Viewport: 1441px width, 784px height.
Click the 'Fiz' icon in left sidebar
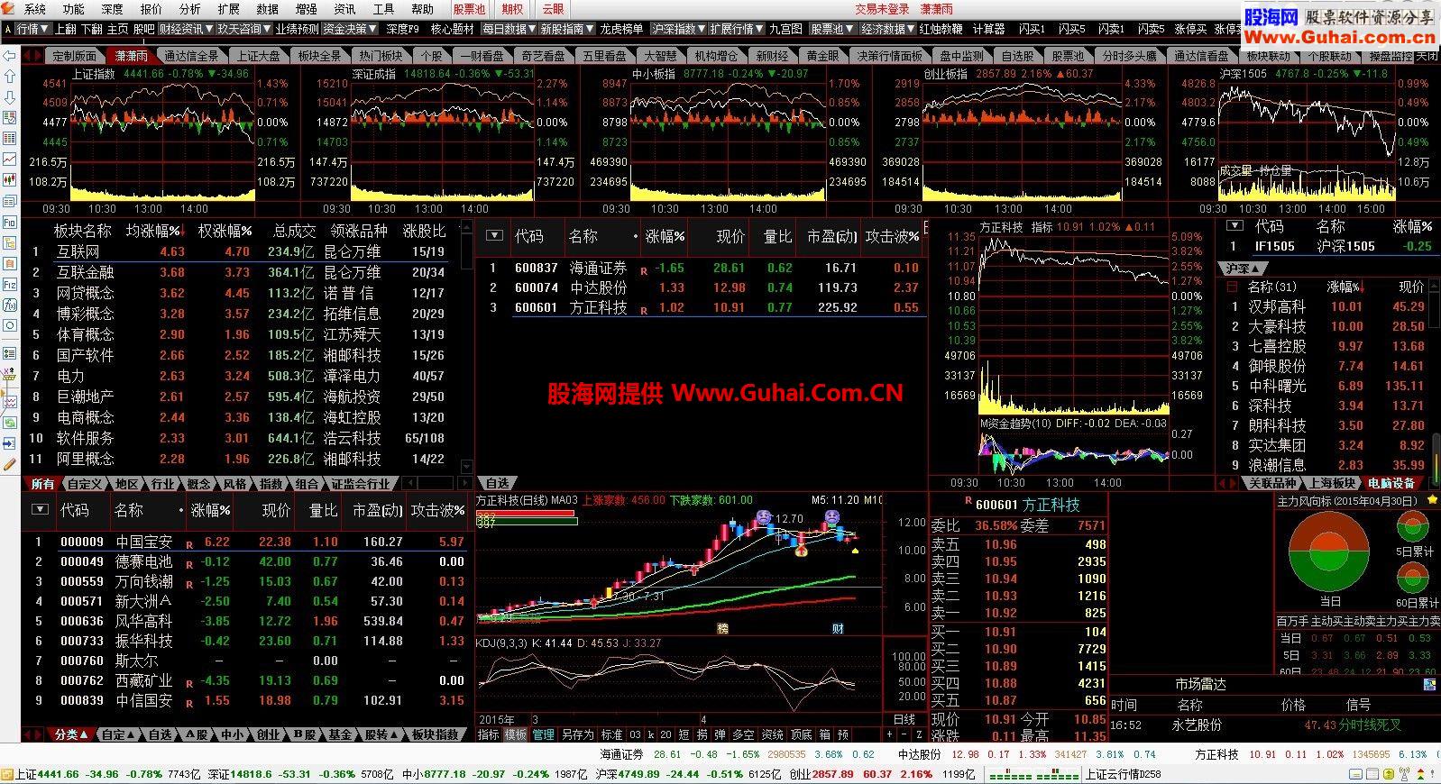pos(10,284)
